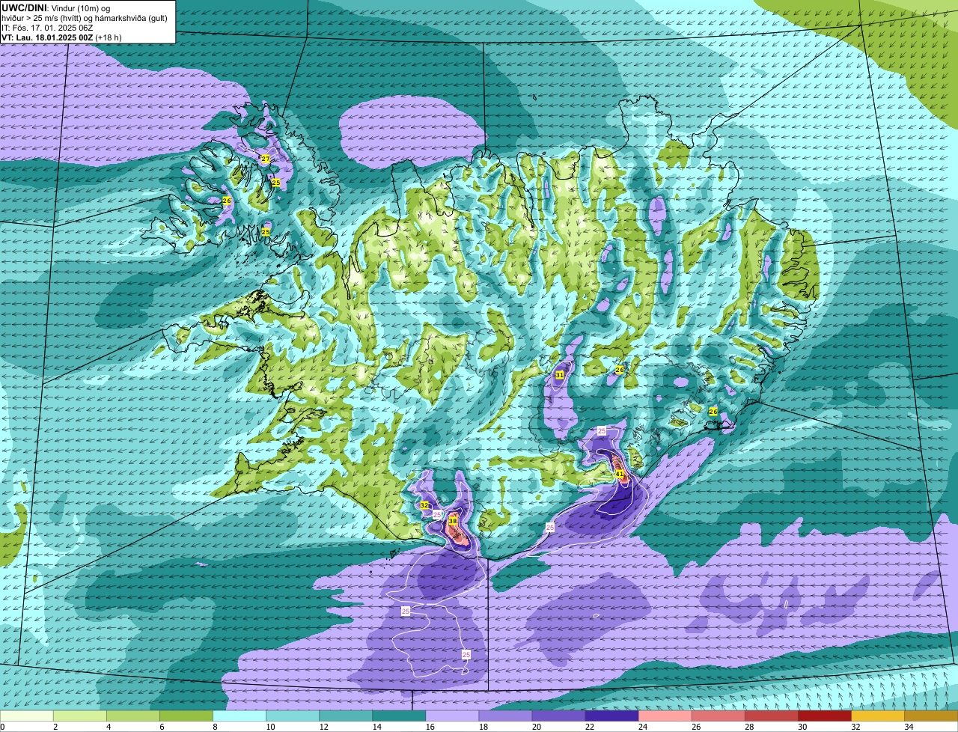Screen dimensions: 958x732
Task: Click the yellow gust label 41
Action: [x=620, y=474]
